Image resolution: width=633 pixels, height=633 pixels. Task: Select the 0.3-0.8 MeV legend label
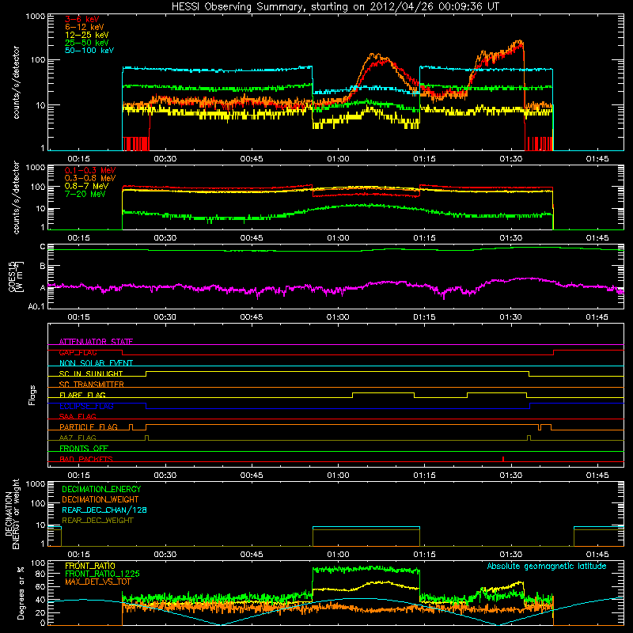point(90,178)
